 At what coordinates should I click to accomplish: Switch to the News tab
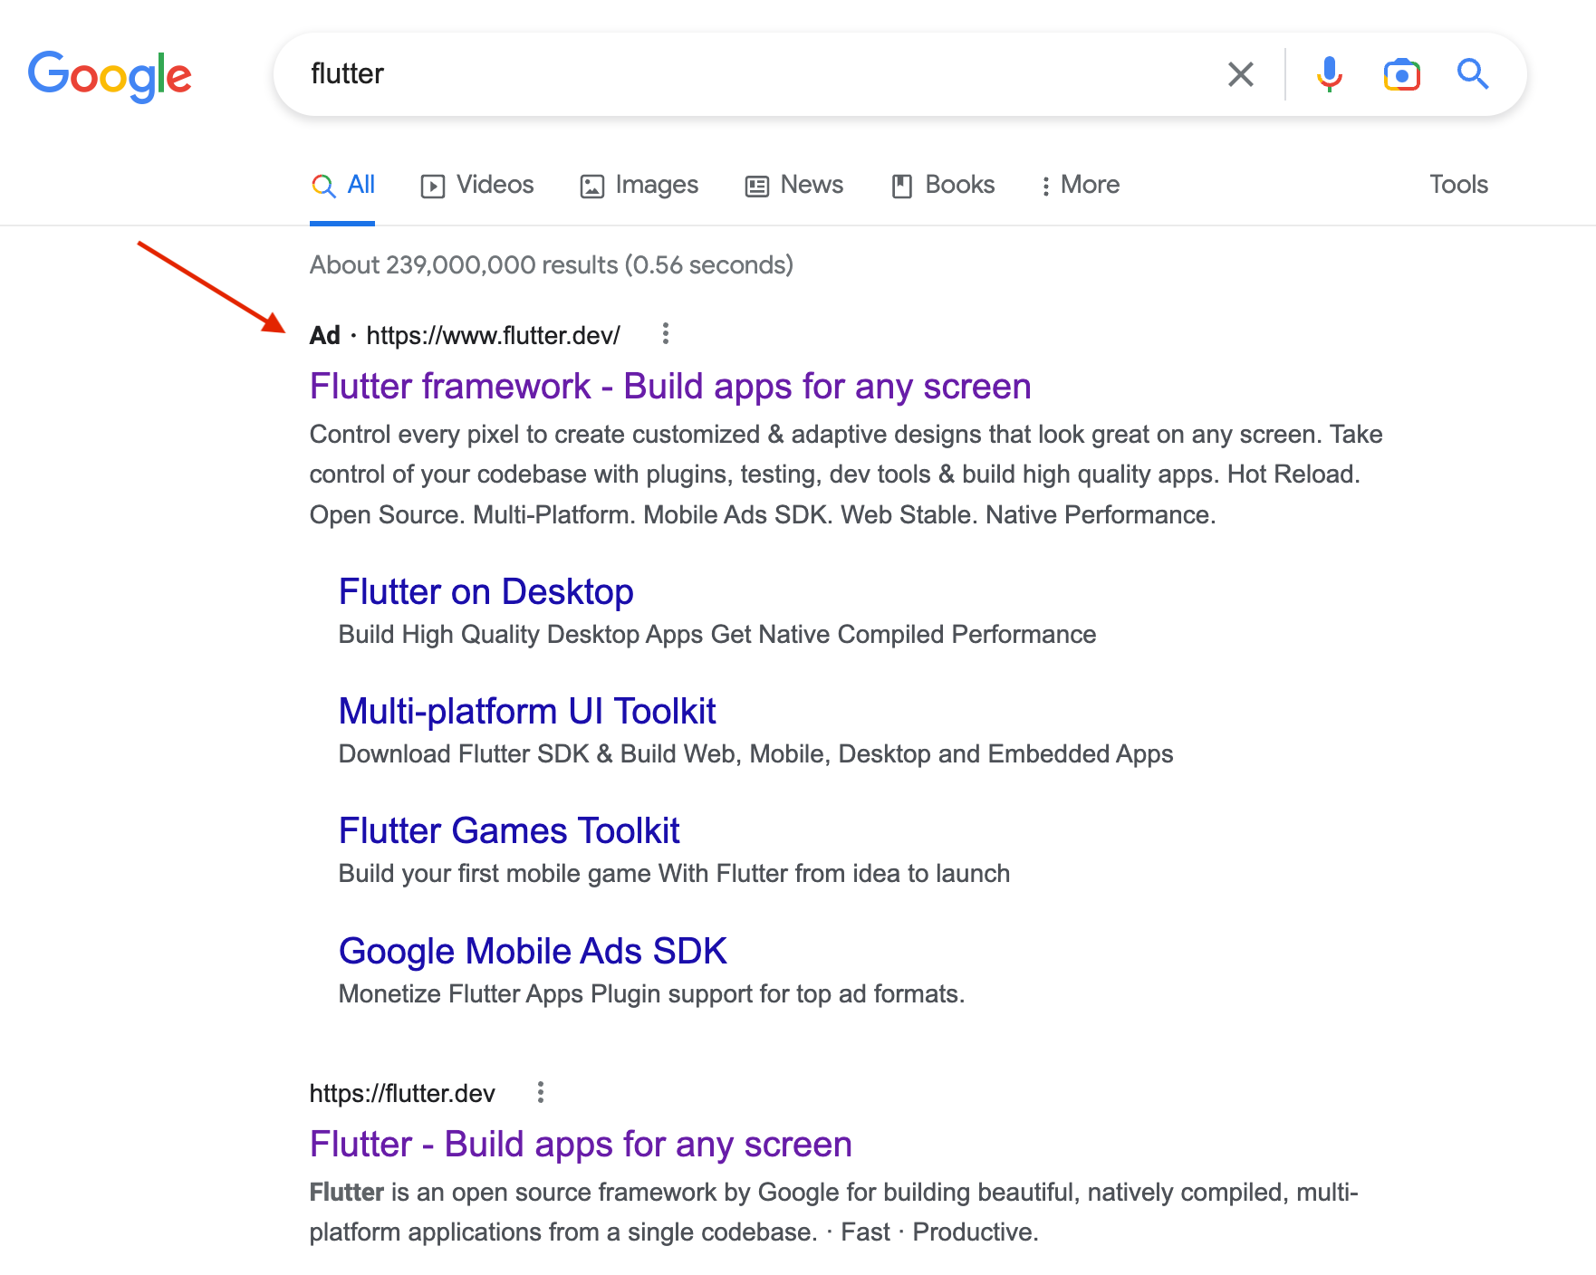point(793,185)
